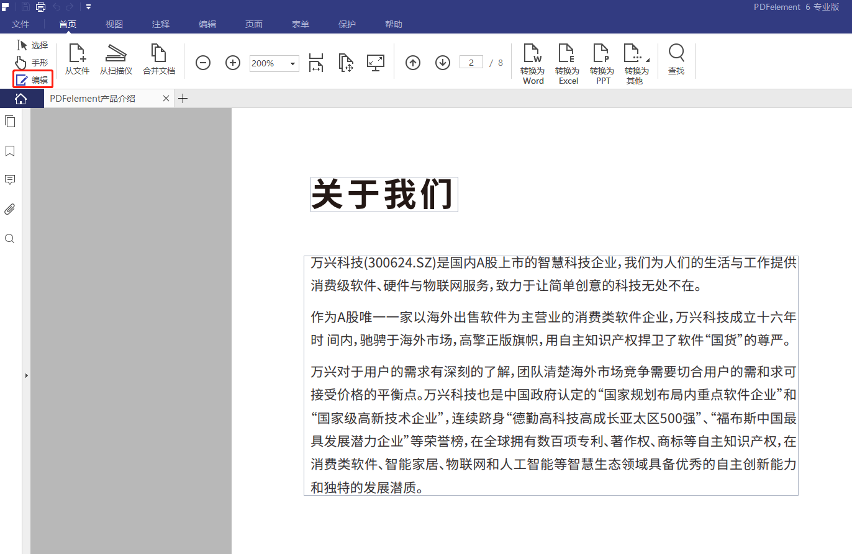Open the bookmarks panel in the sidebar
Image resolution: width=852 pixels, height=554 pixels.
click(x=10, y=151)
